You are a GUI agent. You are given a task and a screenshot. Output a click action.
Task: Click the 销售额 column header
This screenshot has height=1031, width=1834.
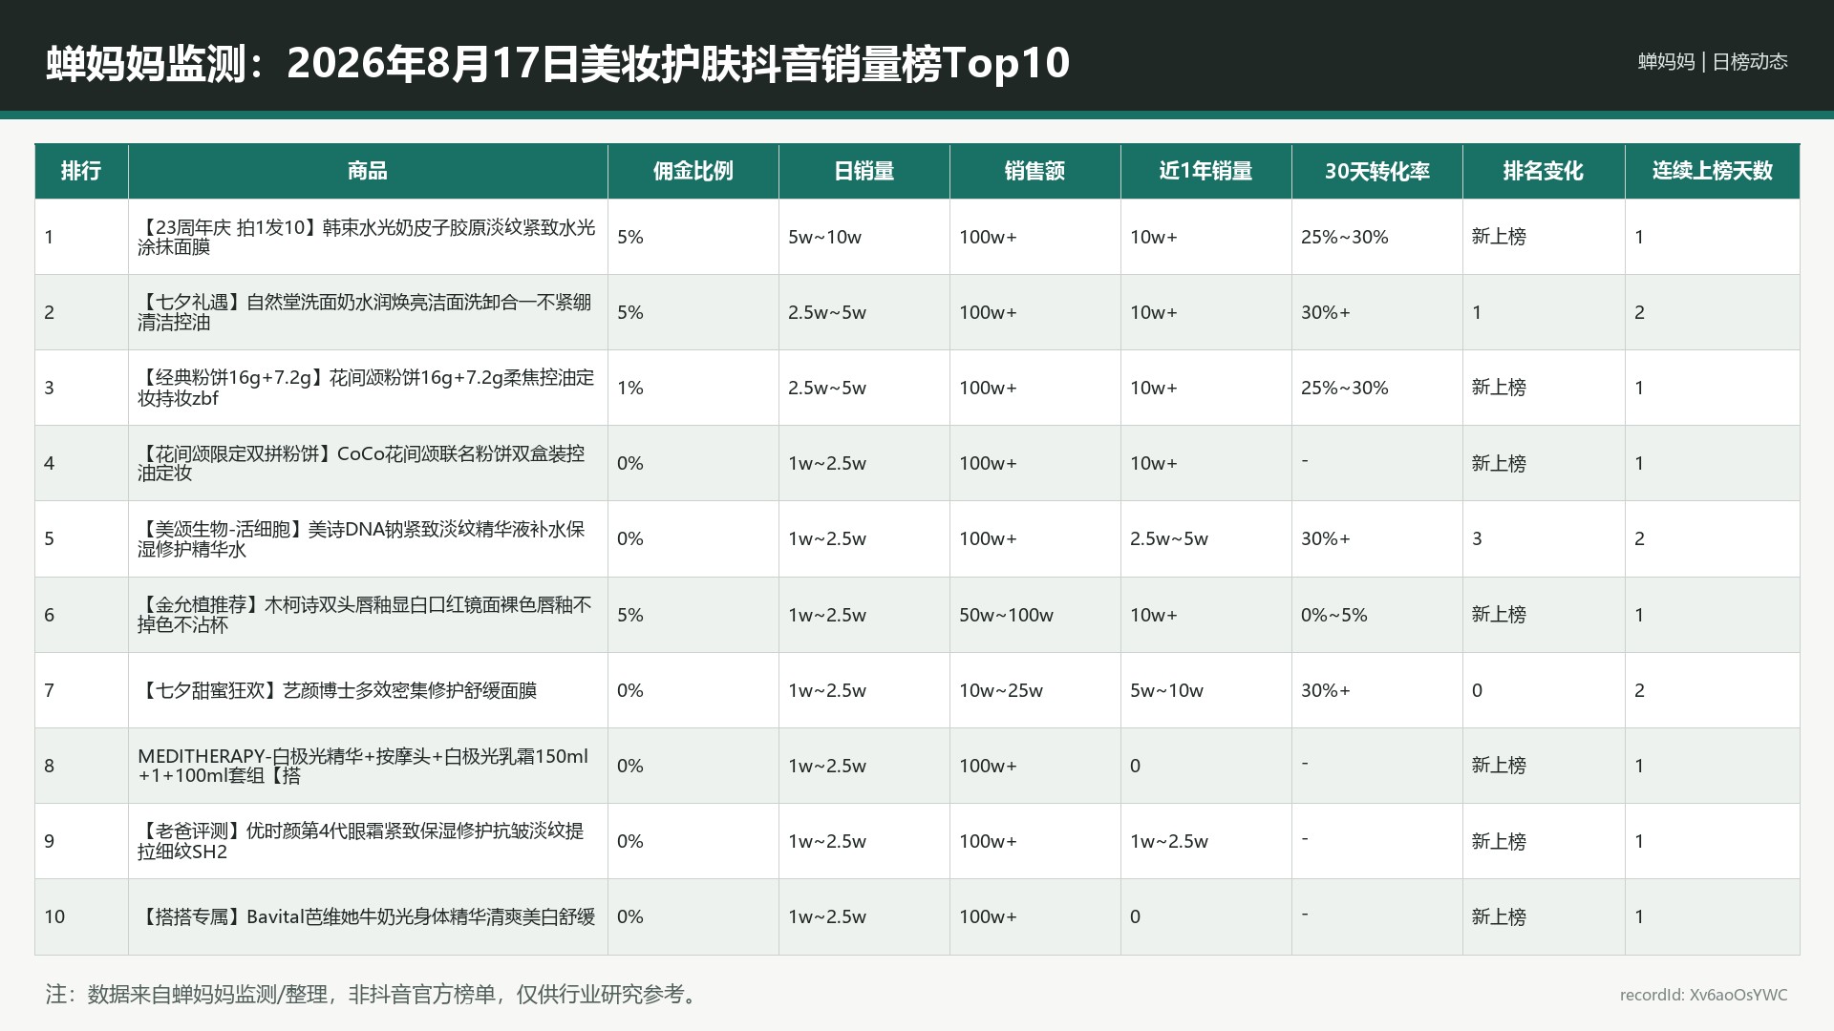[1035, 171]
